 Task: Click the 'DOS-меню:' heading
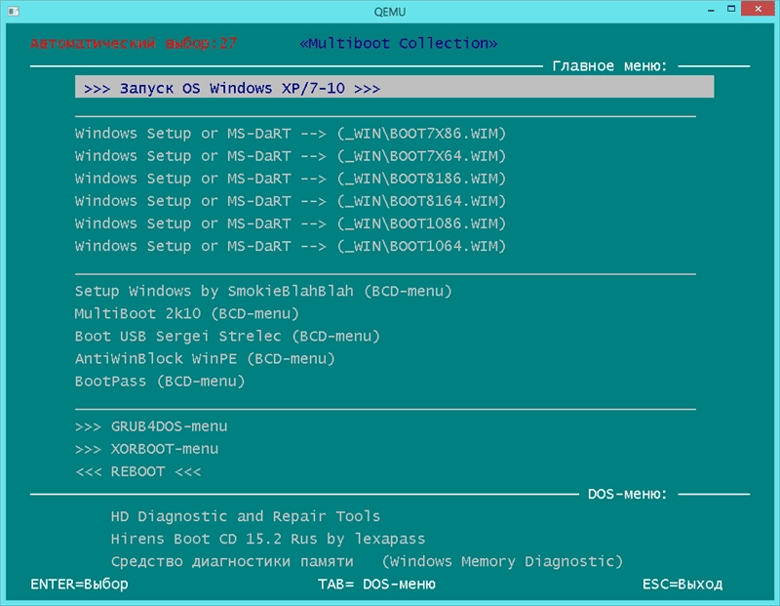(627, 494)
